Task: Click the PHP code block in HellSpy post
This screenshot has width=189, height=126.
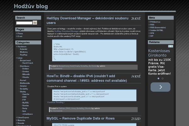Action: [x=94, y=50]
